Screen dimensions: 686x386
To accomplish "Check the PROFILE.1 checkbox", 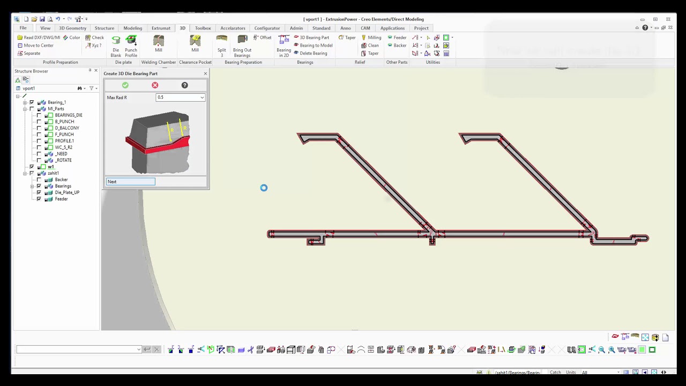I will point(39,141).
